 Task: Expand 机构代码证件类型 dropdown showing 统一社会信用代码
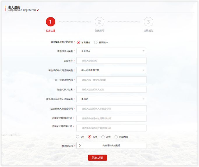click(x=111, y=70)
